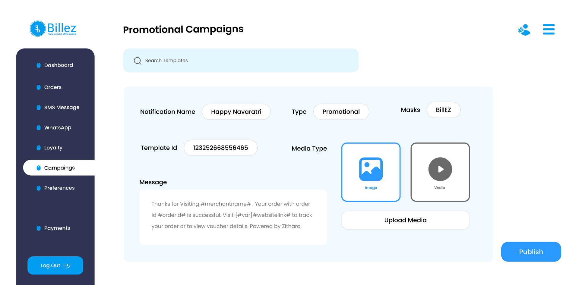This screenshot has height=285, width=579.
Task: Click the bullet icon beside Dashboard
Action: [39, 65]
